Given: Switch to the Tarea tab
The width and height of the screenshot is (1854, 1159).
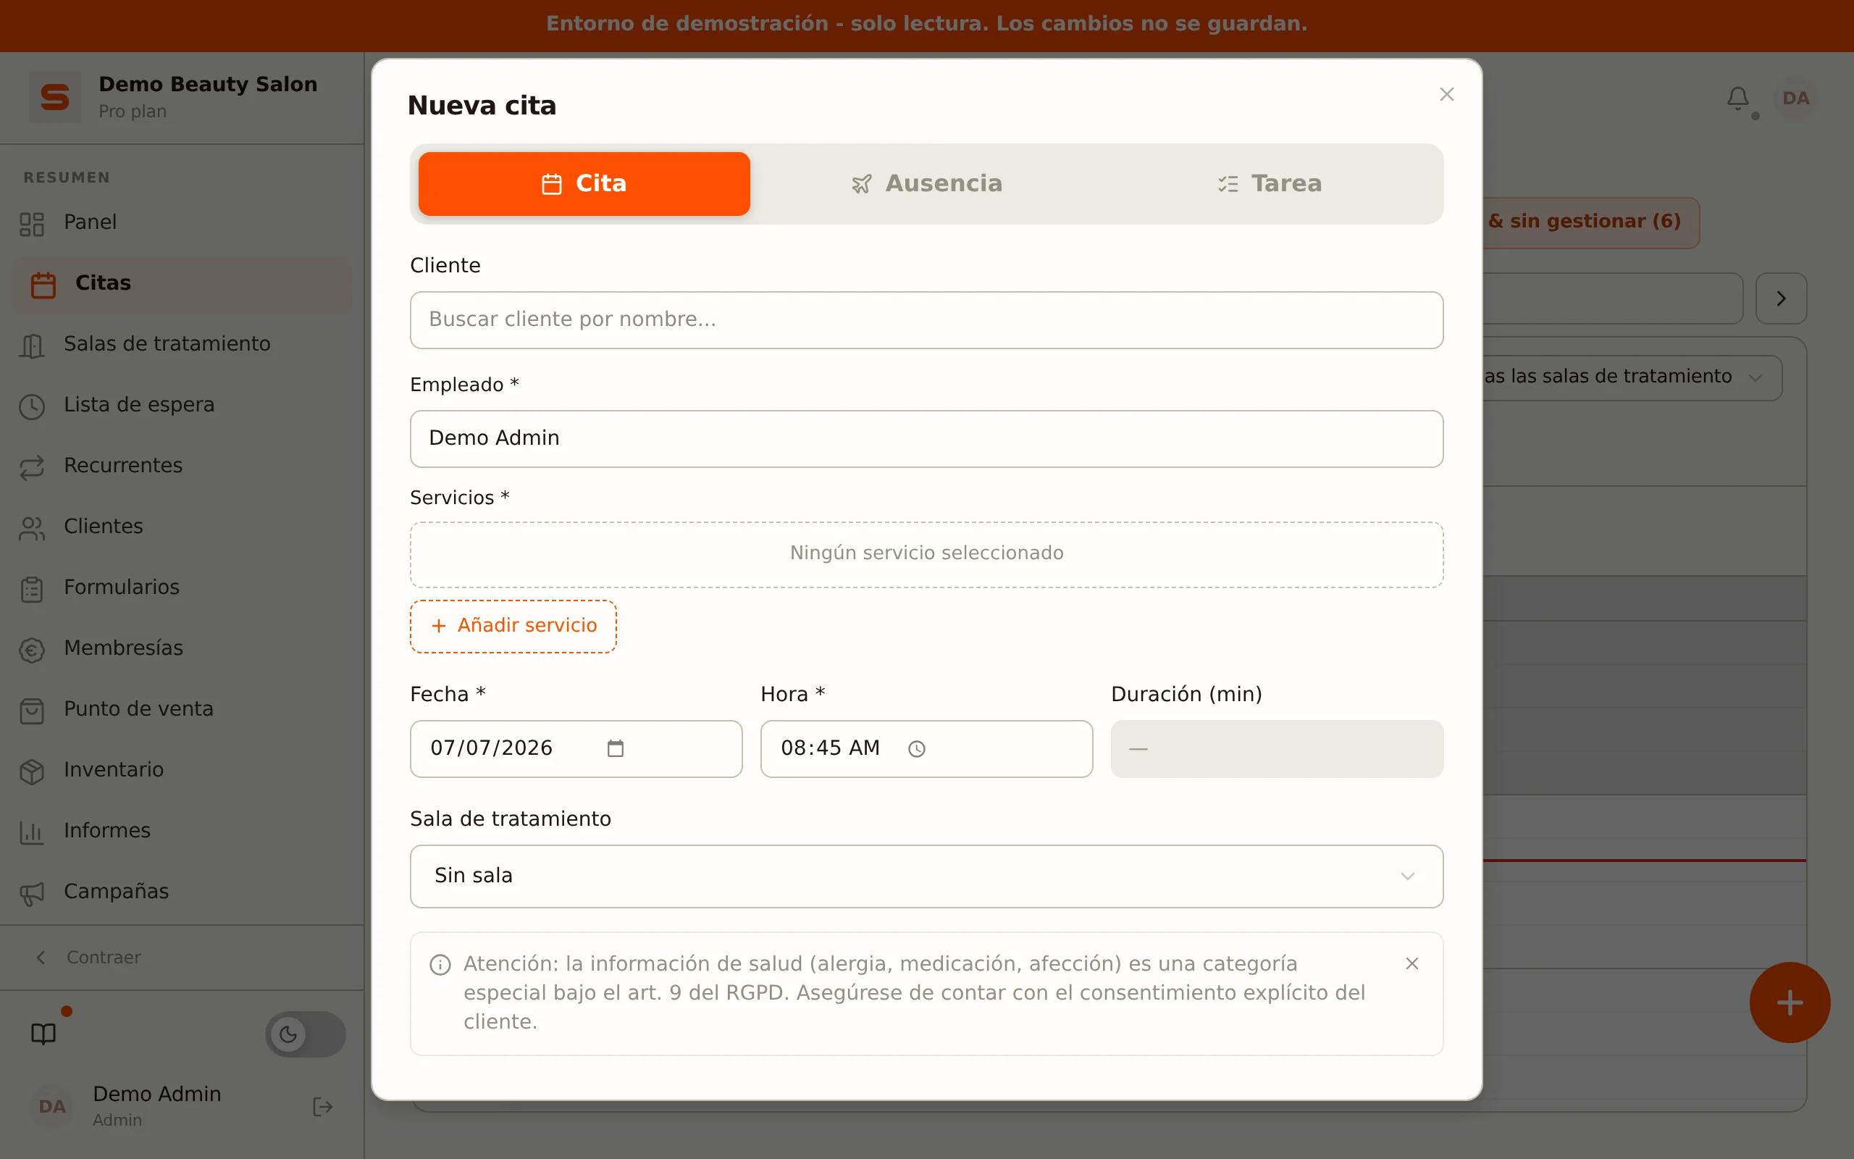Looking at the screenshot, I should coord(1270,184).
